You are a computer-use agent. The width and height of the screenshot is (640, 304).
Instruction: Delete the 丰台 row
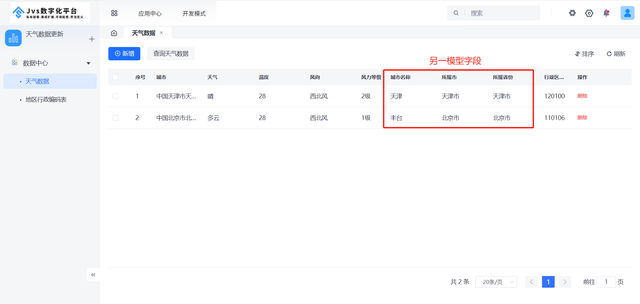pos(582,118)
